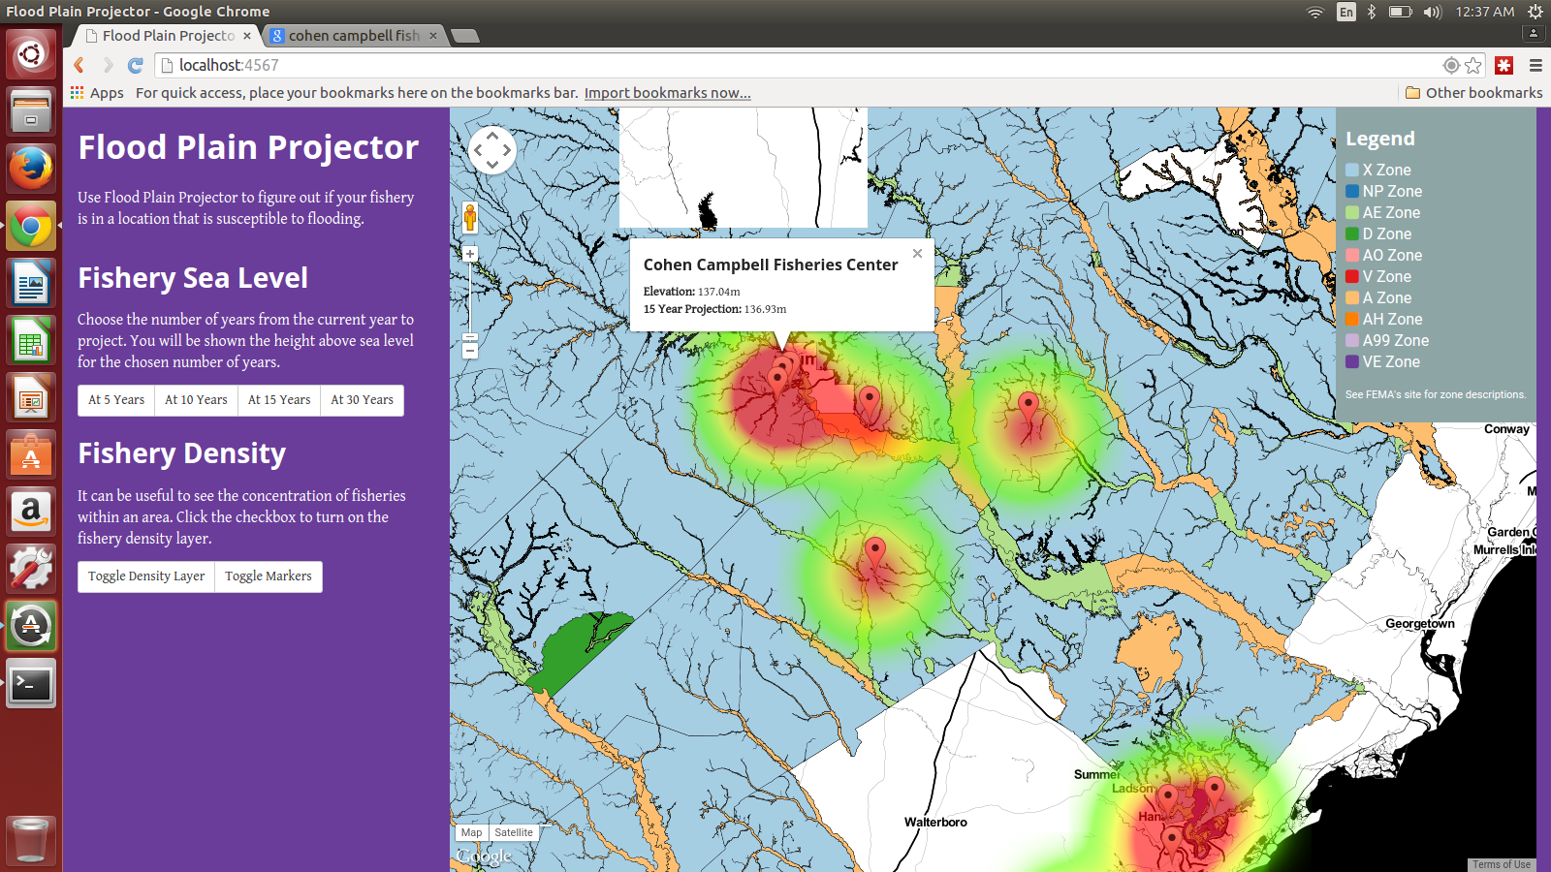Open System Settings from the launcher

[31, 569]
